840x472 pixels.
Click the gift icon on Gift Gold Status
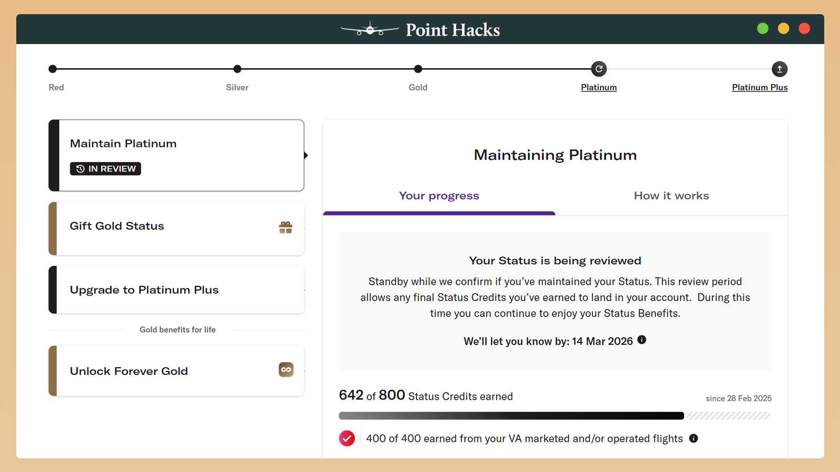(x=286, y=227)
